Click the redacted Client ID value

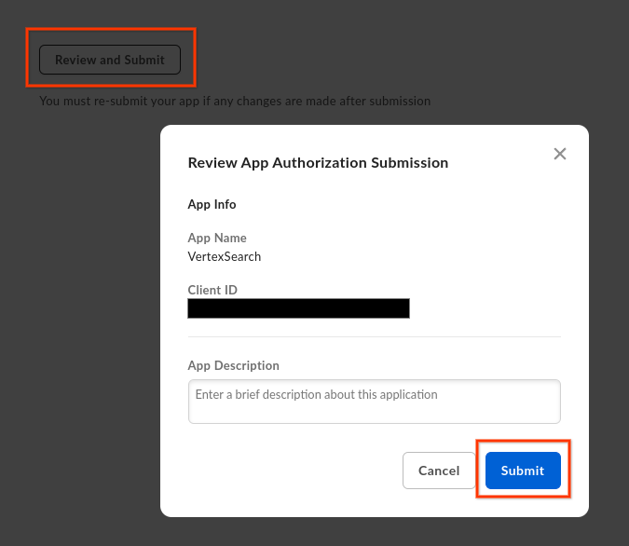click(x=298, y=308)
